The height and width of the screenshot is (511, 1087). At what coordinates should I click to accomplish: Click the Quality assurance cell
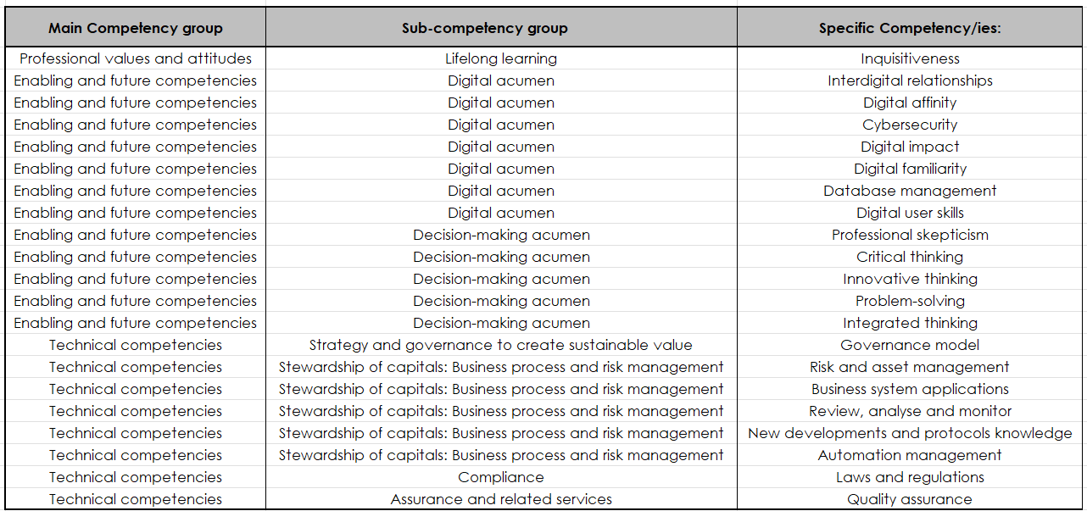910,499
